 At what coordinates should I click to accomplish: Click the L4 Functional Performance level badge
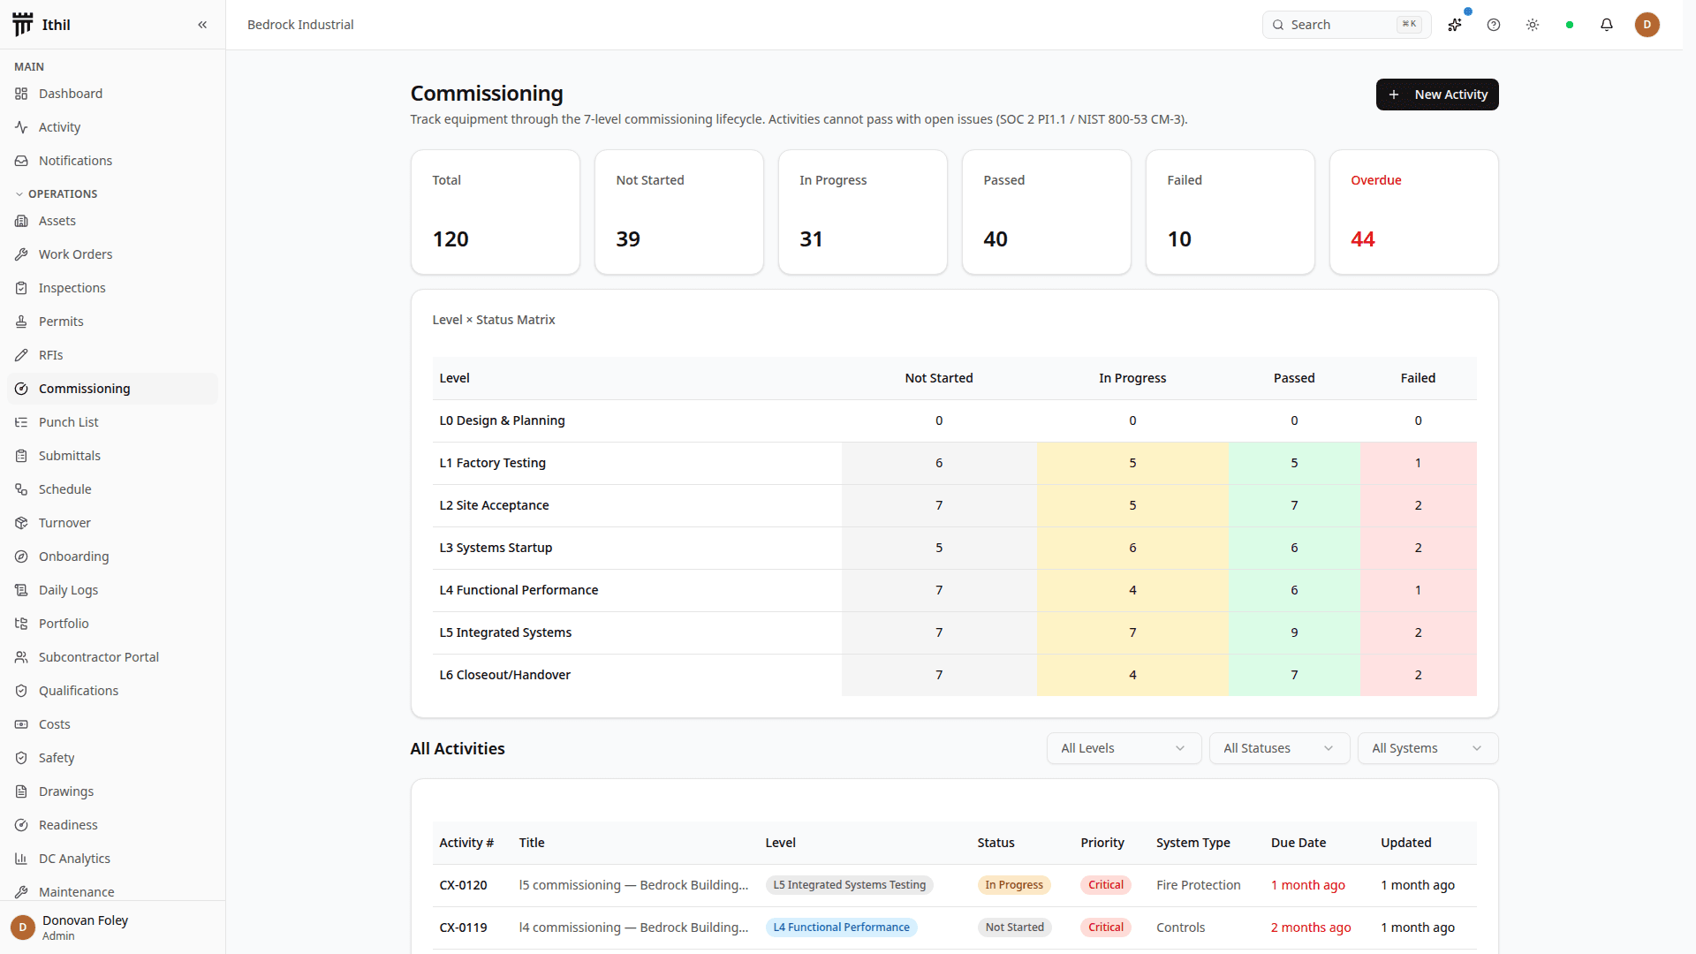click(x=841, y=927)
